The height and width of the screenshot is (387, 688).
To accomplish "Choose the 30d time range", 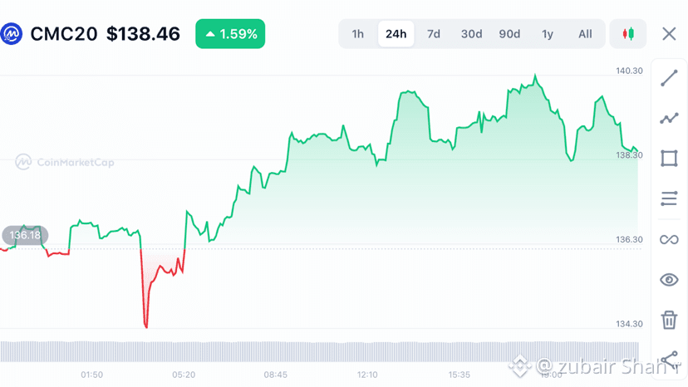I will (471, 34).
